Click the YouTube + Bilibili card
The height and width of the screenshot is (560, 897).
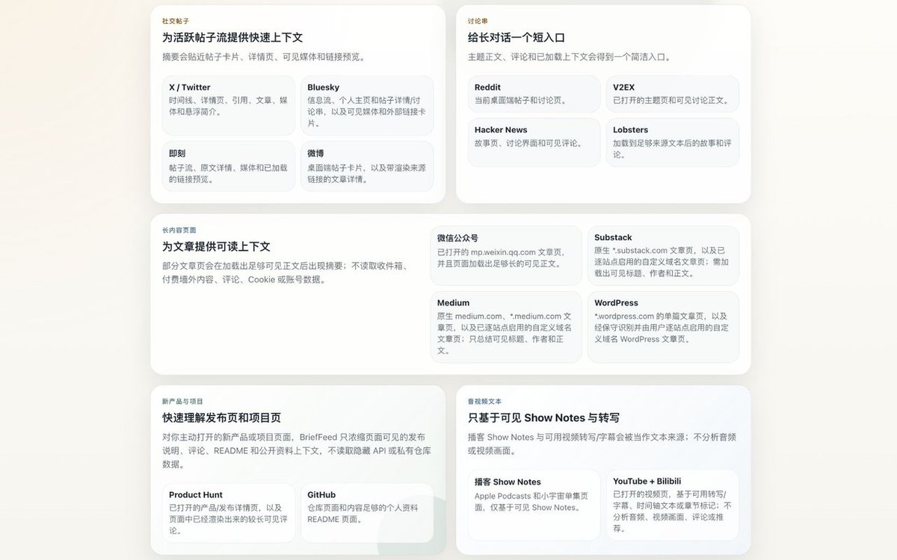coord(673,505)
